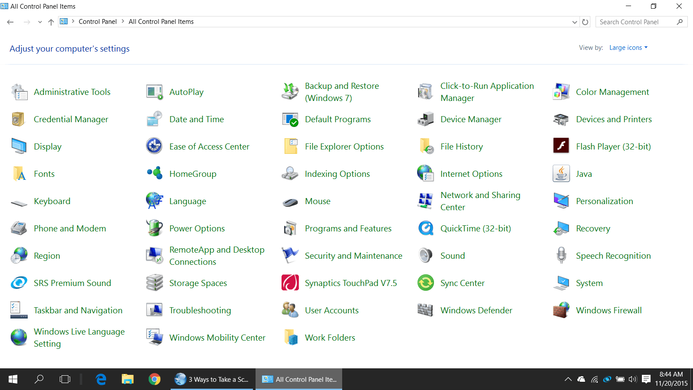Expand the chevron after Control Panel breadcrumb
Image resolution: width=693 pixels, height=390 pixels.
(x=123, y=21)
